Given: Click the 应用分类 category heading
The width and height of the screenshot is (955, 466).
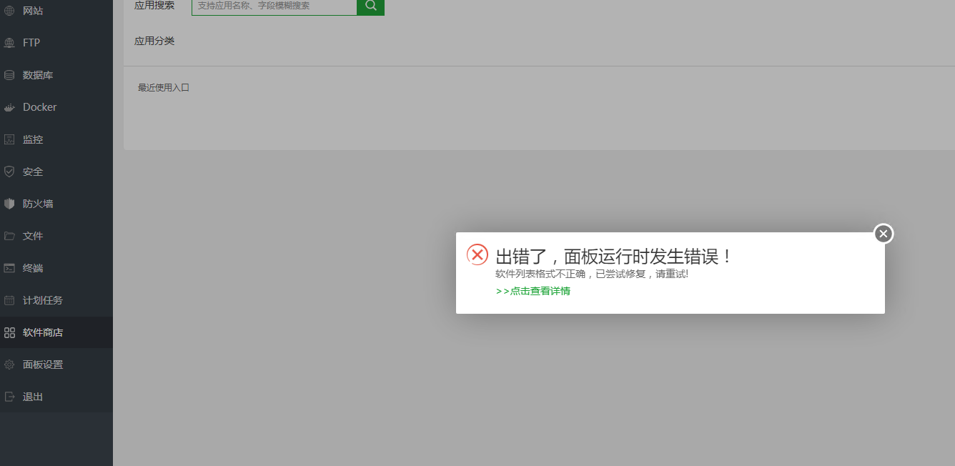Looking at the screenshot, I should coord(154,41).
